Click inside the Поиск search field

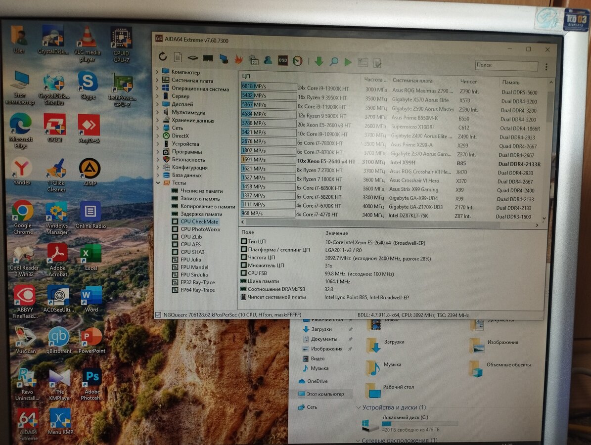coord(506,65)
